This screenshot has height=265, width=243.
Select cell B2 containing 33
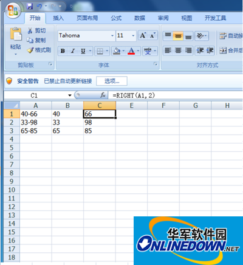67,122
